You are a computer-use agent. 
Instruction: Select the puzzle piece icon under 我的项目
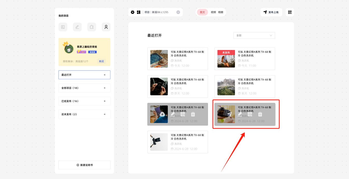click(x=92, y=27)
